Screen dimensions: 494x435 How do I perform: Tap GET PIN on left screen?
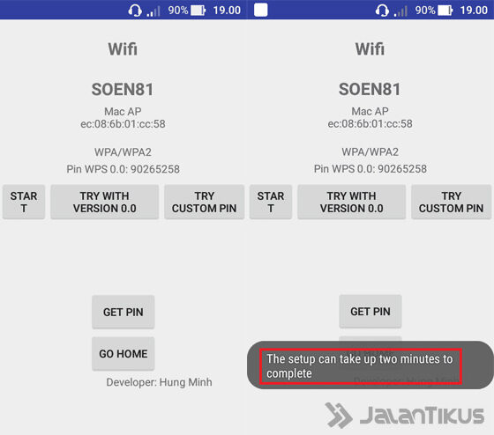[x=123, y=312]
